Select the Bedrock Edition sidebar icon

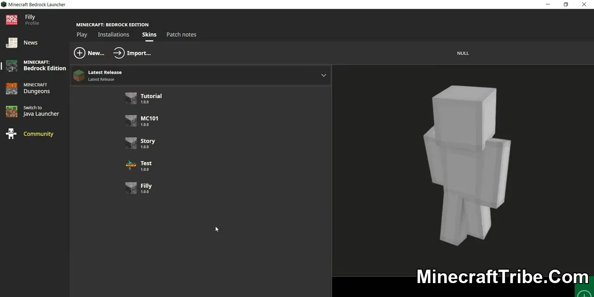pos(12,65)
